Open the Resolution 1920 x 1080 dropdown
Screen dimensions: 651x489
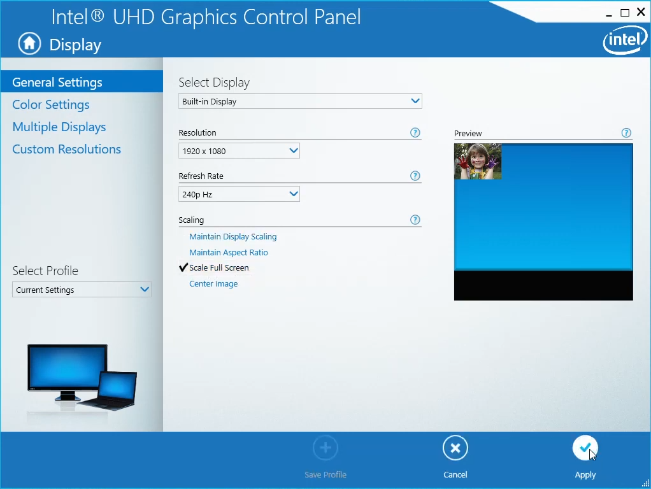pos(239,151)
